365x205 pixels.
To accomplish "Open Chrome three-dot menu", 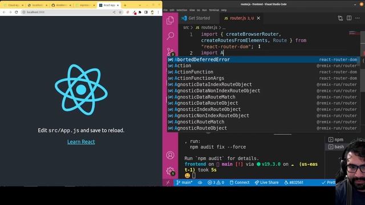I will click(x=159, y=12).
